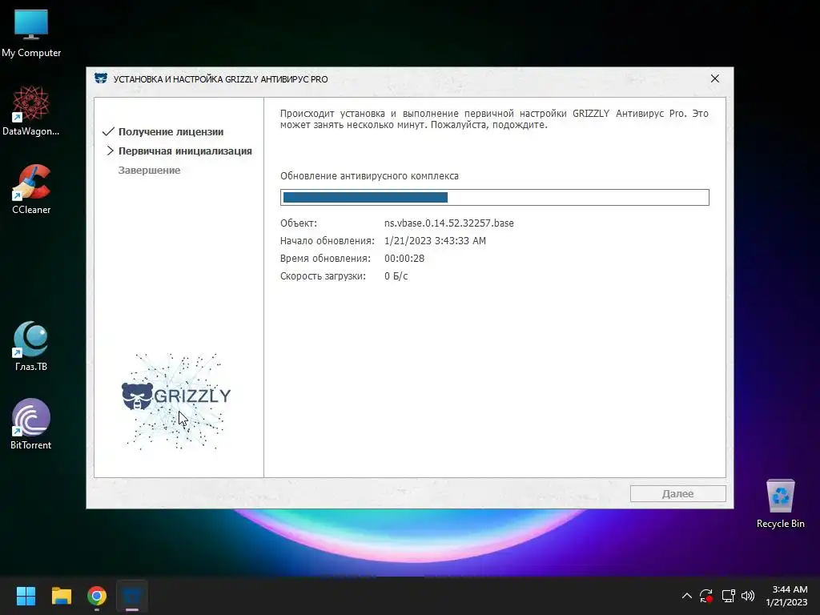Click the Скорость загрузки: label
The height and width of the screenshot is (615, 820).
323,276
